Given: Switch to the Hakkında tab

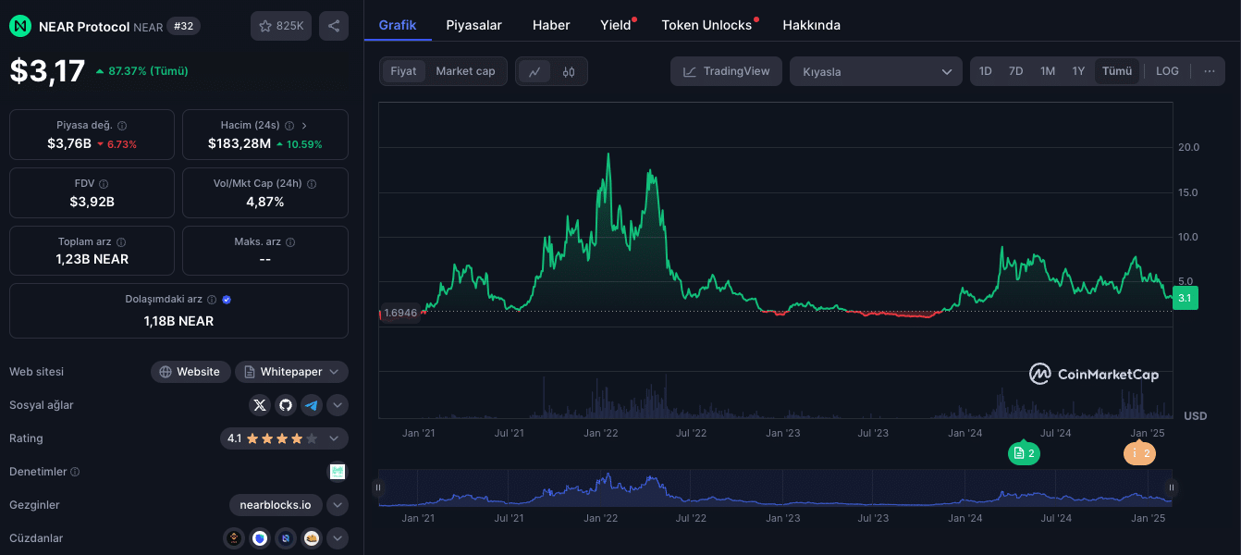Looking at the screenshot, I should point(811,25).
